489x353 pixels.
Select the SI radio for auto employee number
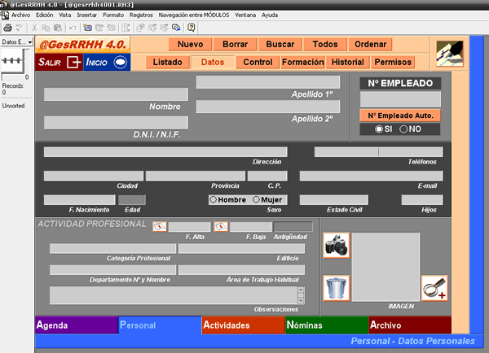tap(379, 129)
